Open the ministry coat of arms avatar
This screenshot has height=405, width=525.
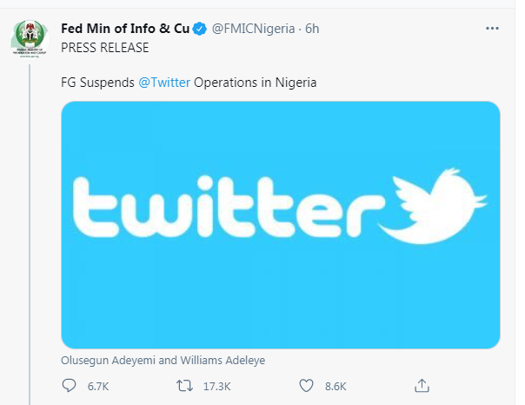pos(30,38)
